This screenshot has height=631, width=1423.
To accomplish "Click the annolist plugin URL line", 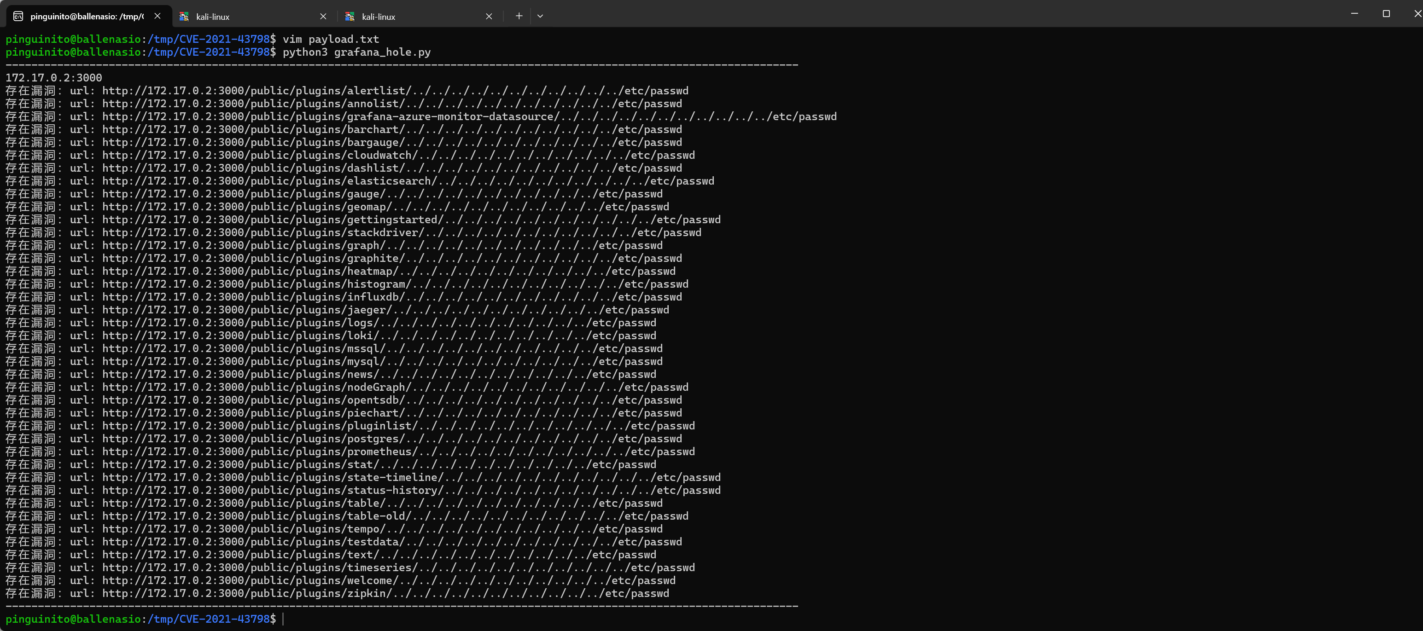I will coord(344,103).
